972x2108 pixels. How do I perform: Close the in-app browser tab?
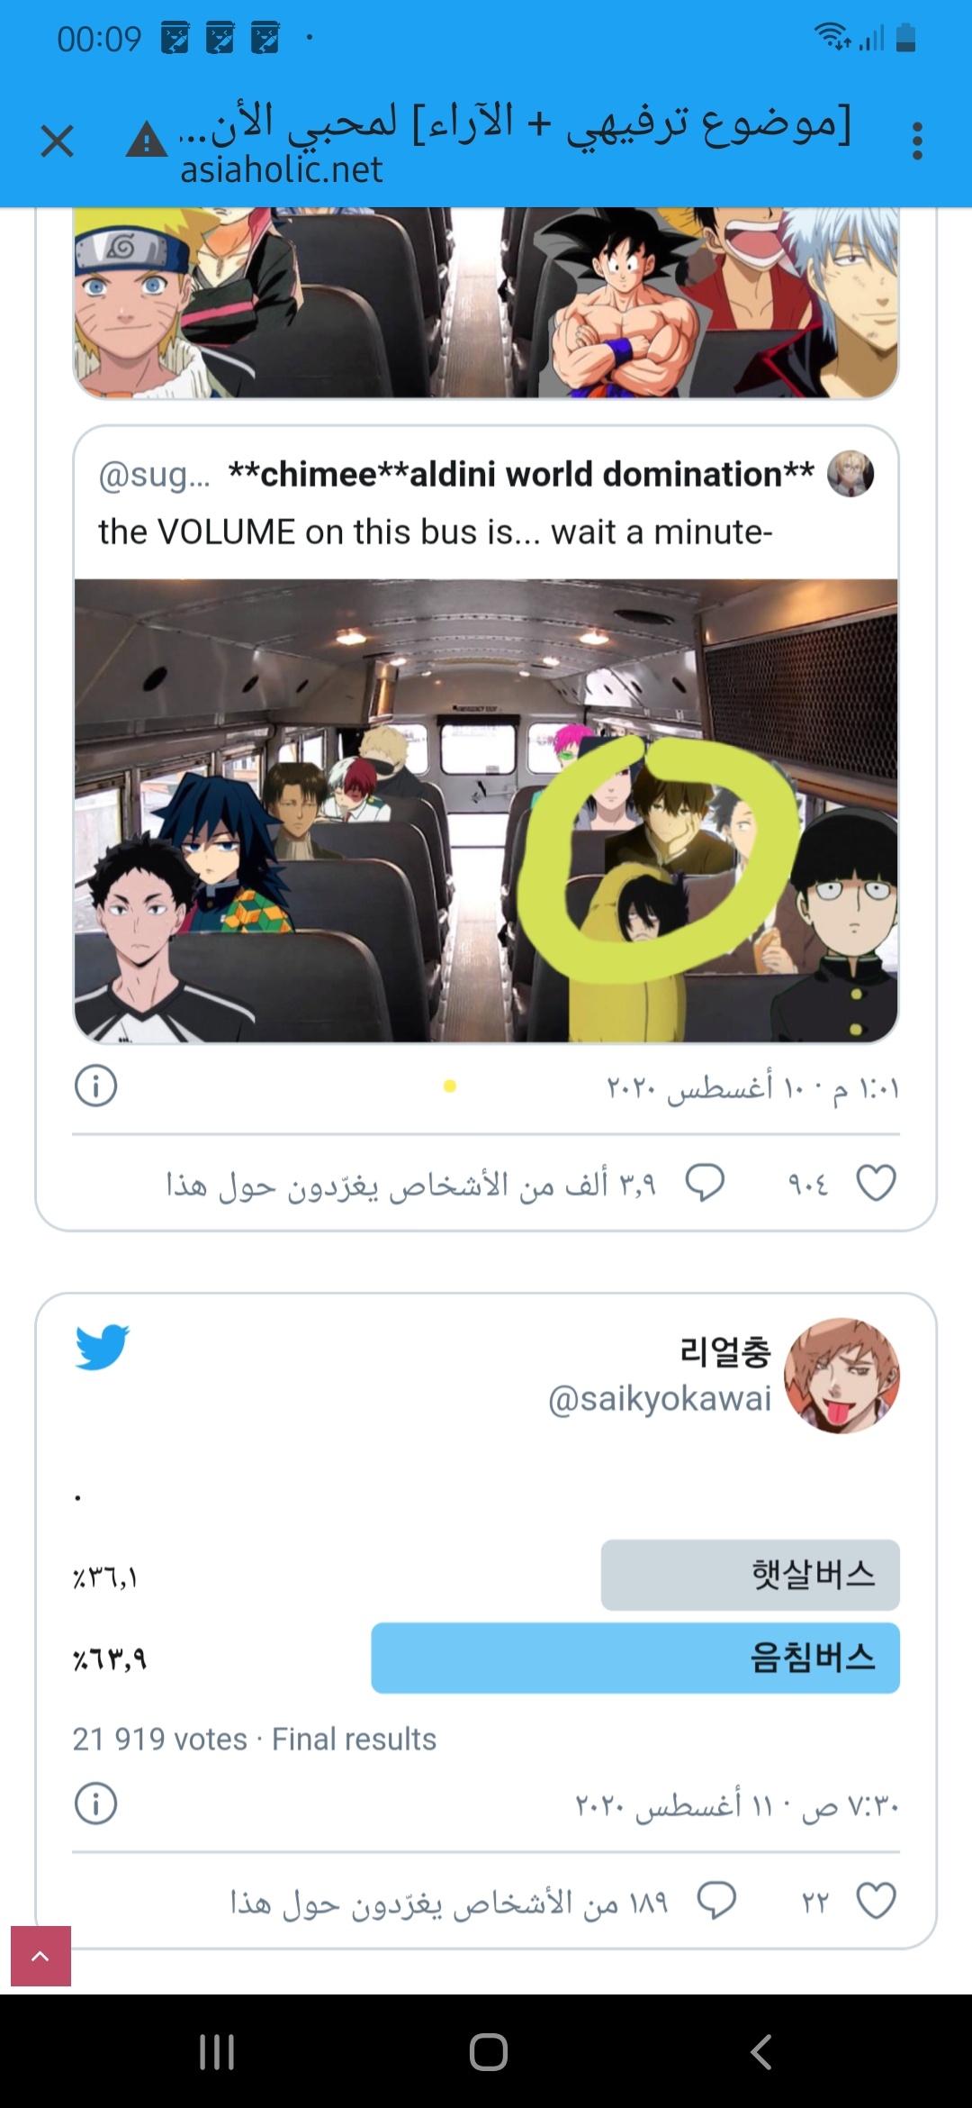57,141
